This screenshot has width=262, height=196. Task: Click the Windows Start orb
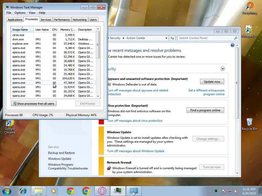(x=7, y=191)
